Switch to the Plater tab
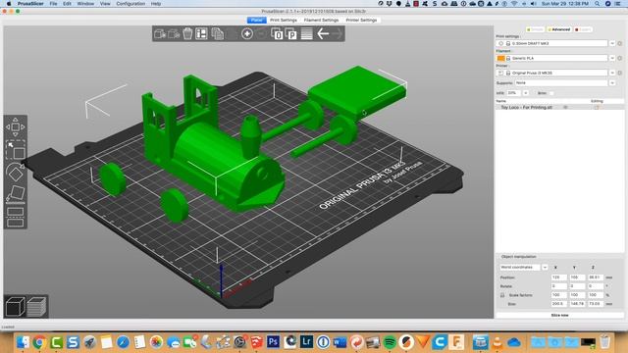Image resolution: width=628 pixels, height=353 pixels. pyautogui.click(x=257, y=20)
